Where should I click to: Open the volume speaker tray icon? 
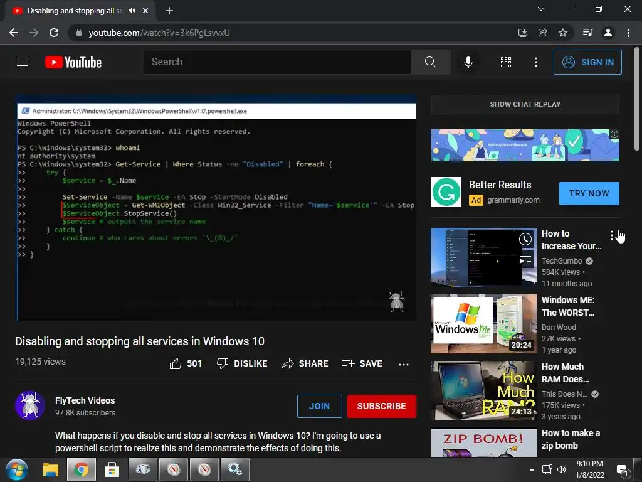pos(561,469)
